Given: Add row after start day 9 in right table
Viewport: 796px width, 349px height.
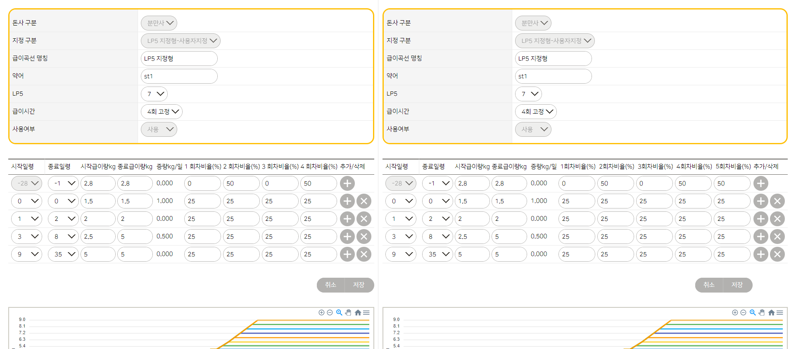Looking at the screenshot, I should (x=761, y=254).
